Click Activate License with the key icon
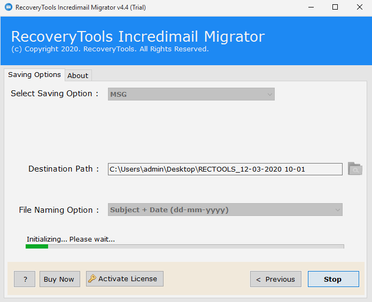Image resolution: width=372 pixels, height=302 pixels. (x=125, y=278)
